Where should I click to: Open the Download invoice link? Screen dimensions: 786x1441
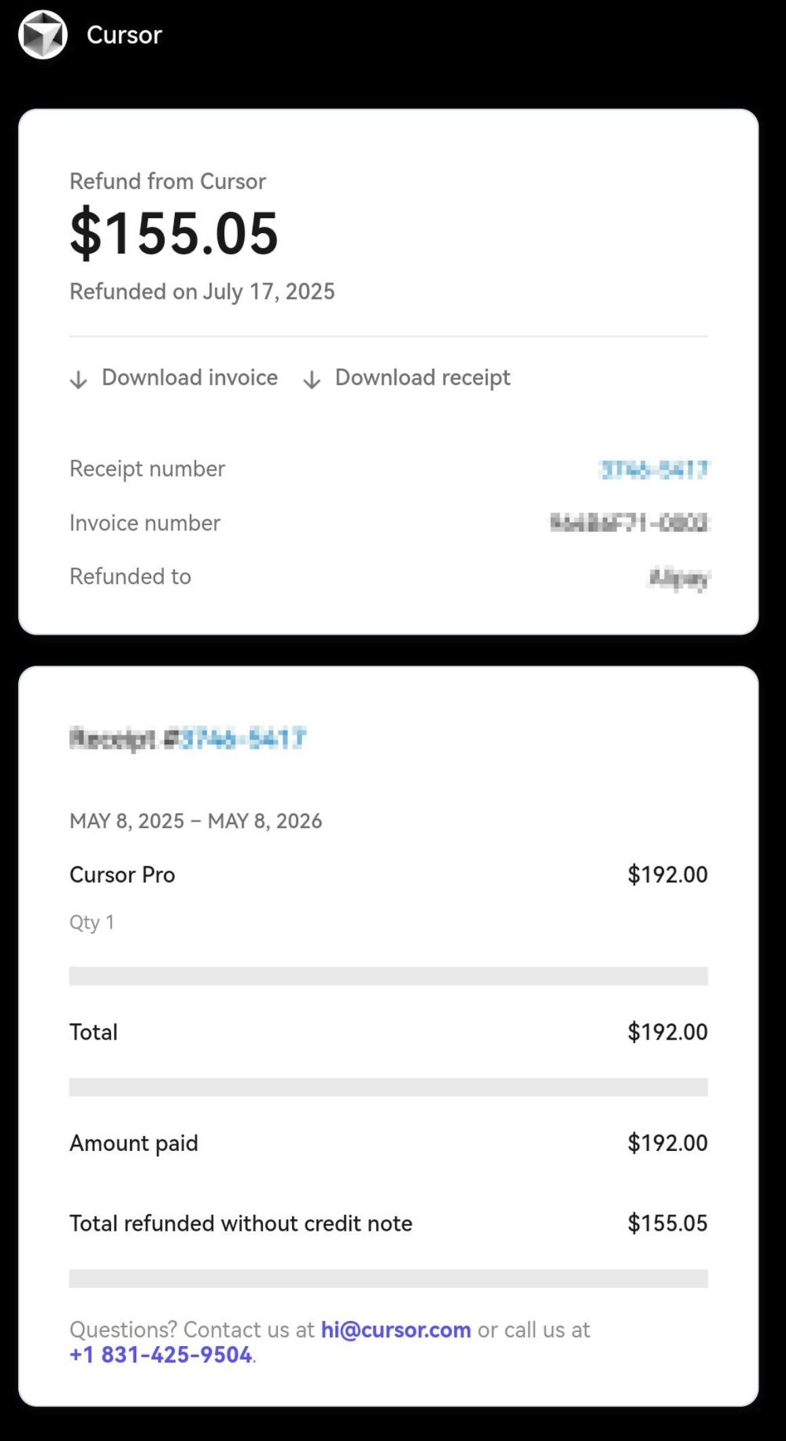[x=189, y=378]
